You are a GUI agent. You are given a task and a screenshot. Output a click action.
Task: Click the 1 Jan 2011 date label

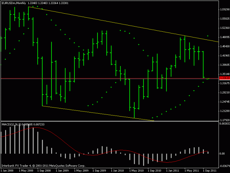[173, 171]
